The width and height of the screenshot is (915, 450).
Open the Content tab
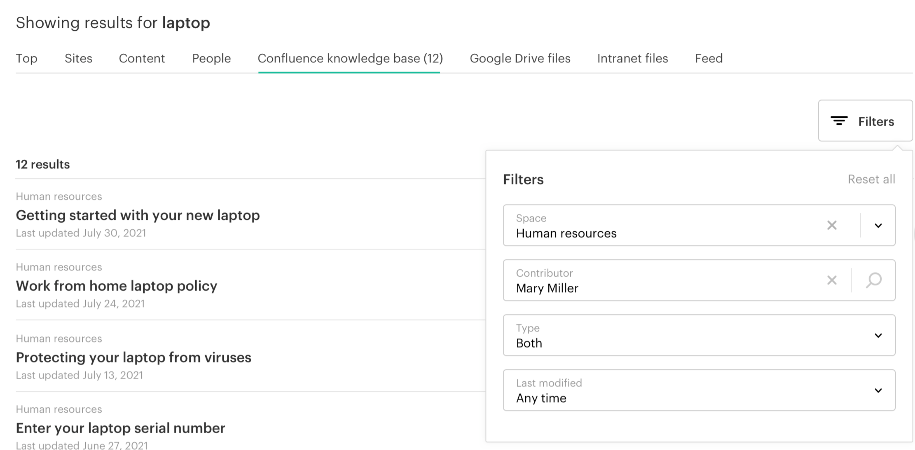coord(142,59)
